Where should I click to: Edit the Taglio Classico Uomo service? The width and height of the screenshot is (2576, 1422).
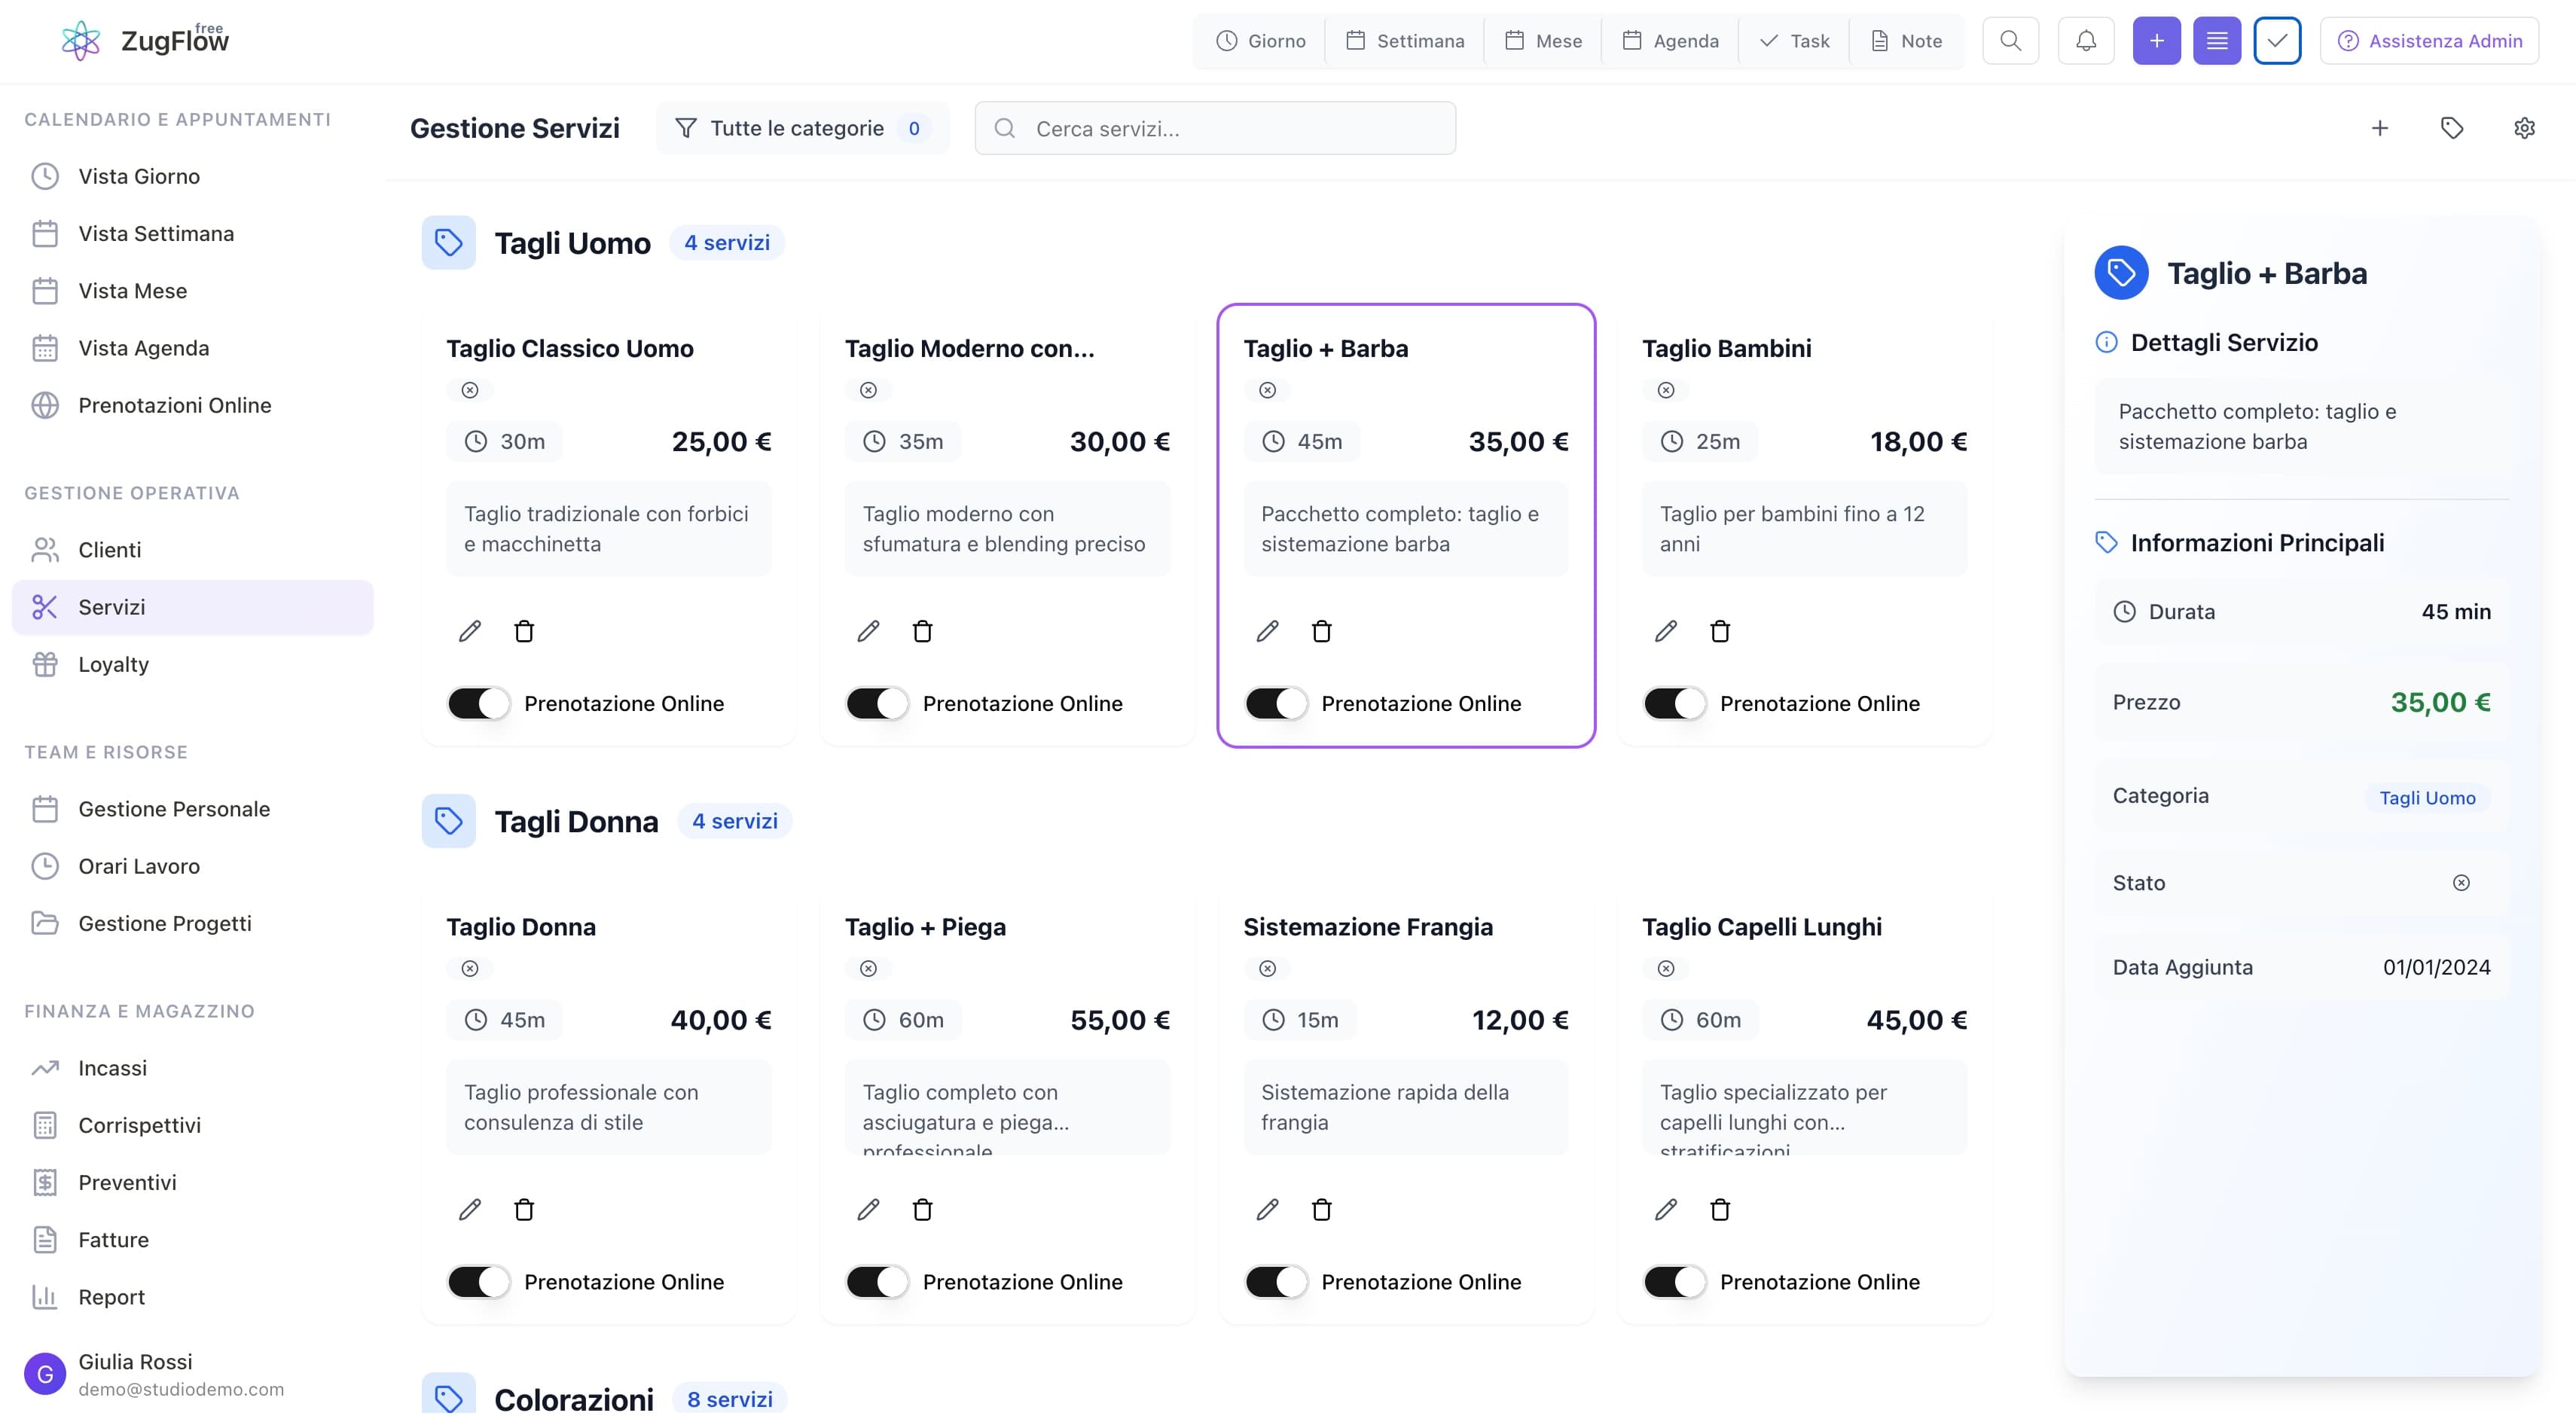[469, 631]
